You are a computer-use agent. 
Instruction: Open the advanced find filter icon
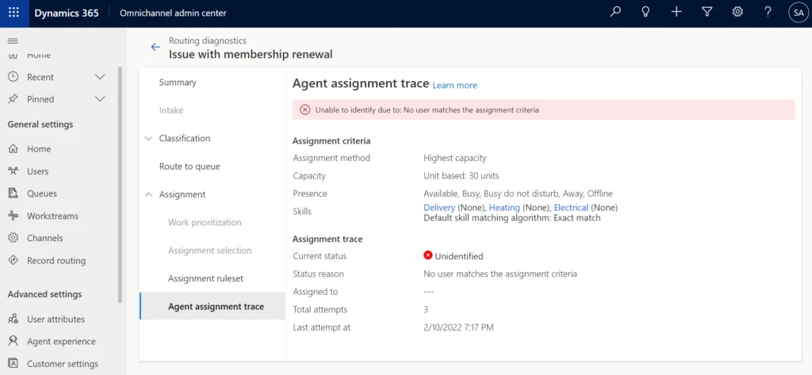707,13
